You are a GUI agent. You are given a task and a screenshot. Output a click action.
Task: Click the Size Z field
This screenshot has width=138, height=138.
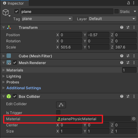(x=125, y=131)
